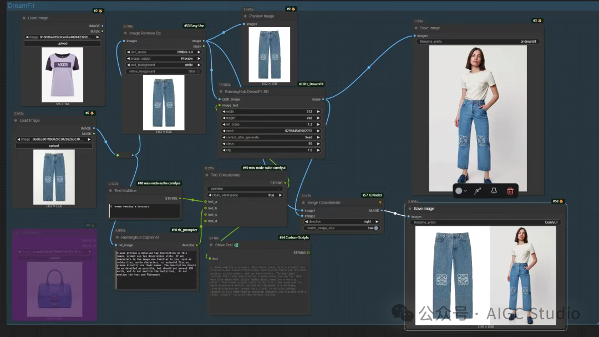599x337 pixels.
Task: Toggle refine_foreground in Image Remove Bg
Action: point(199,71)
